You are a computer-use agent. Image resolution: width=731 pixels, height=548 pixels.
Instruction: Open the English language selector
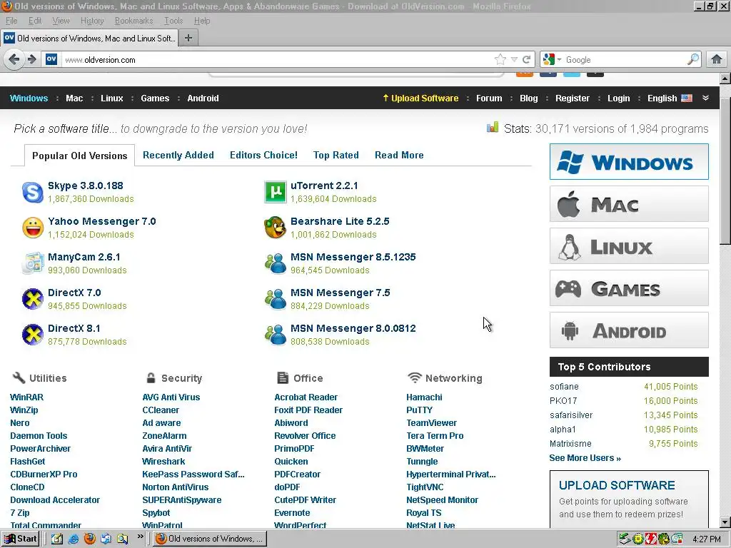coord(670,98)
